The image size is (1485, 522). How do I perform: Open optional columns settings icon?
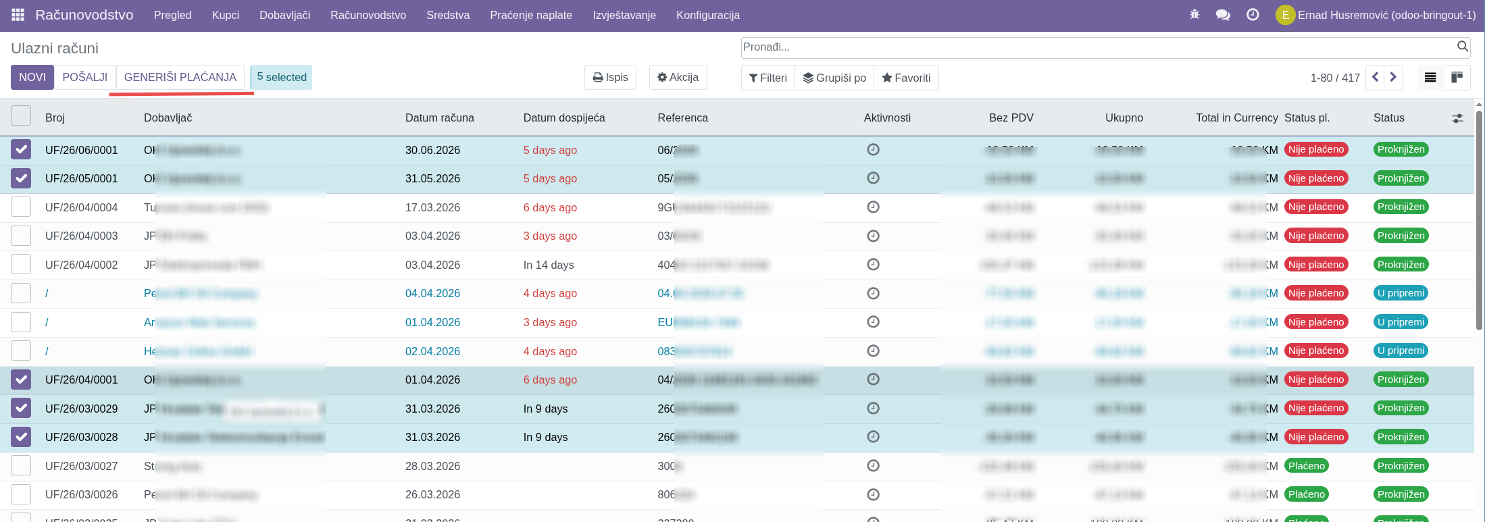coord(1458,118)
